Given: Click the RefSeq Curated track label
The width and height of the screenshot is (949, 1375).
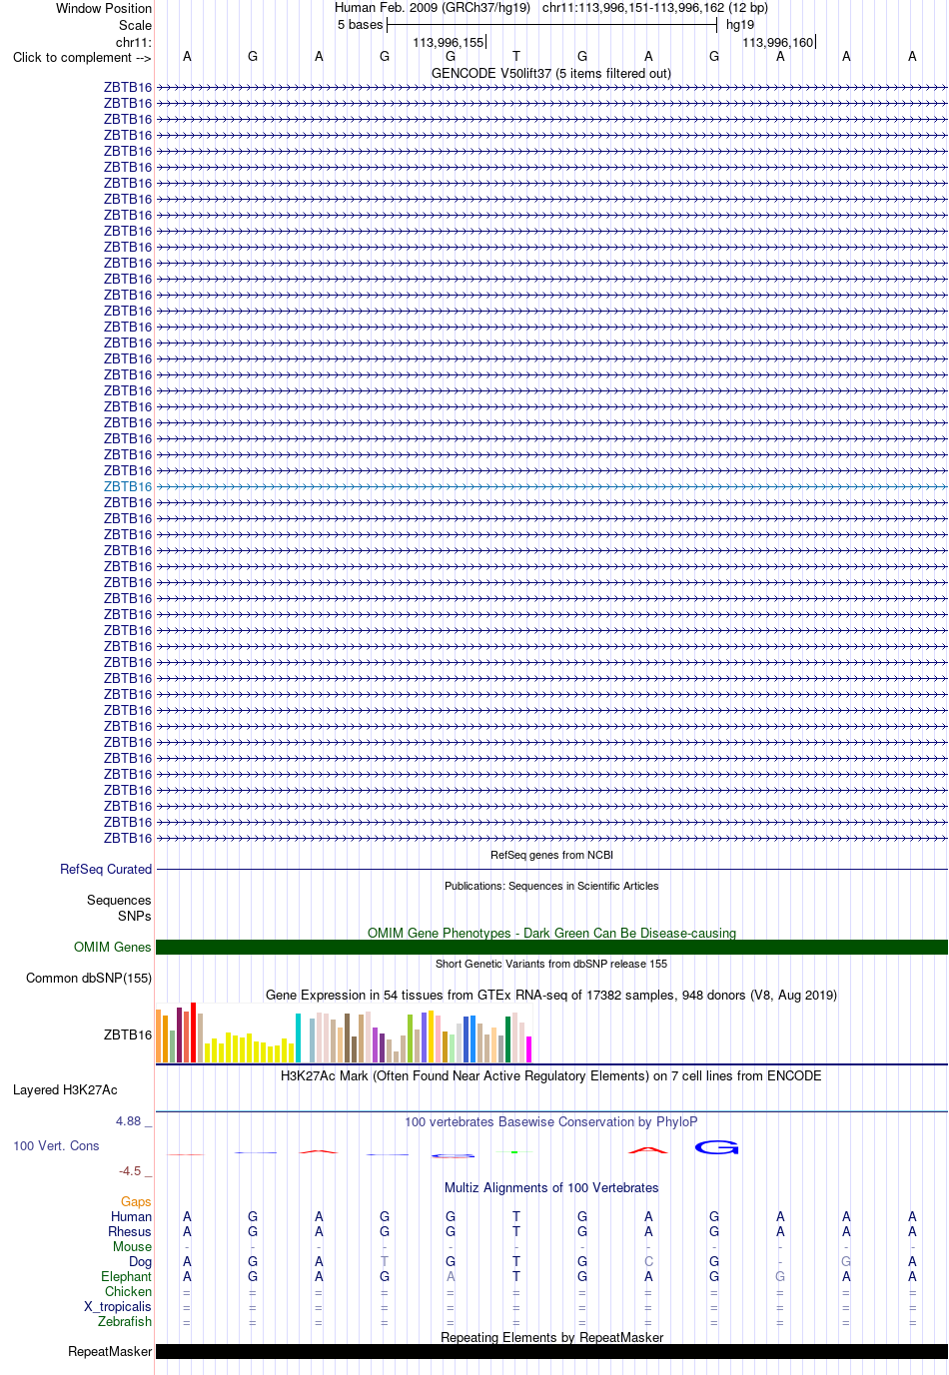Looking at the screenshot, I should point(106,869).
